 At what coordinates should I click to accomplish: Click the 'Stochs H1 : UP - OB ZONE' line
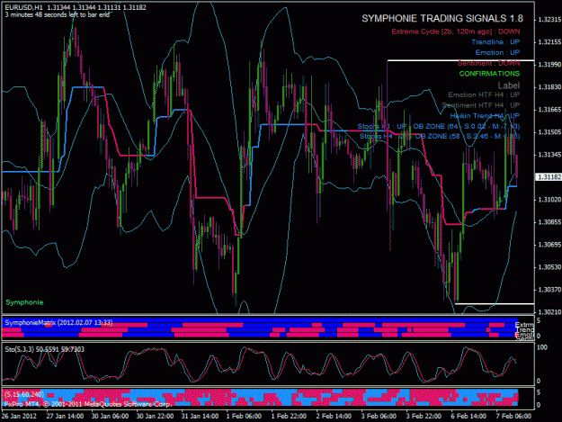pos(438,126)
